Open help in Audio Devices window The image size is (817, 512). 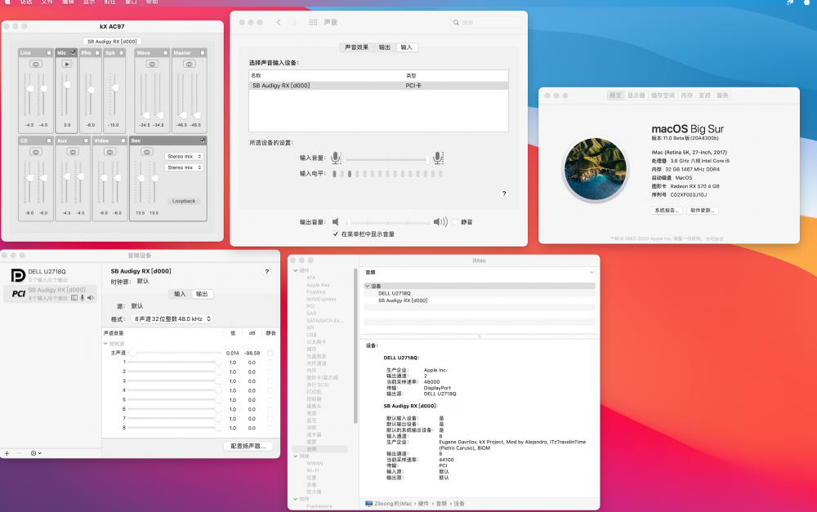[x=267, y=272]
